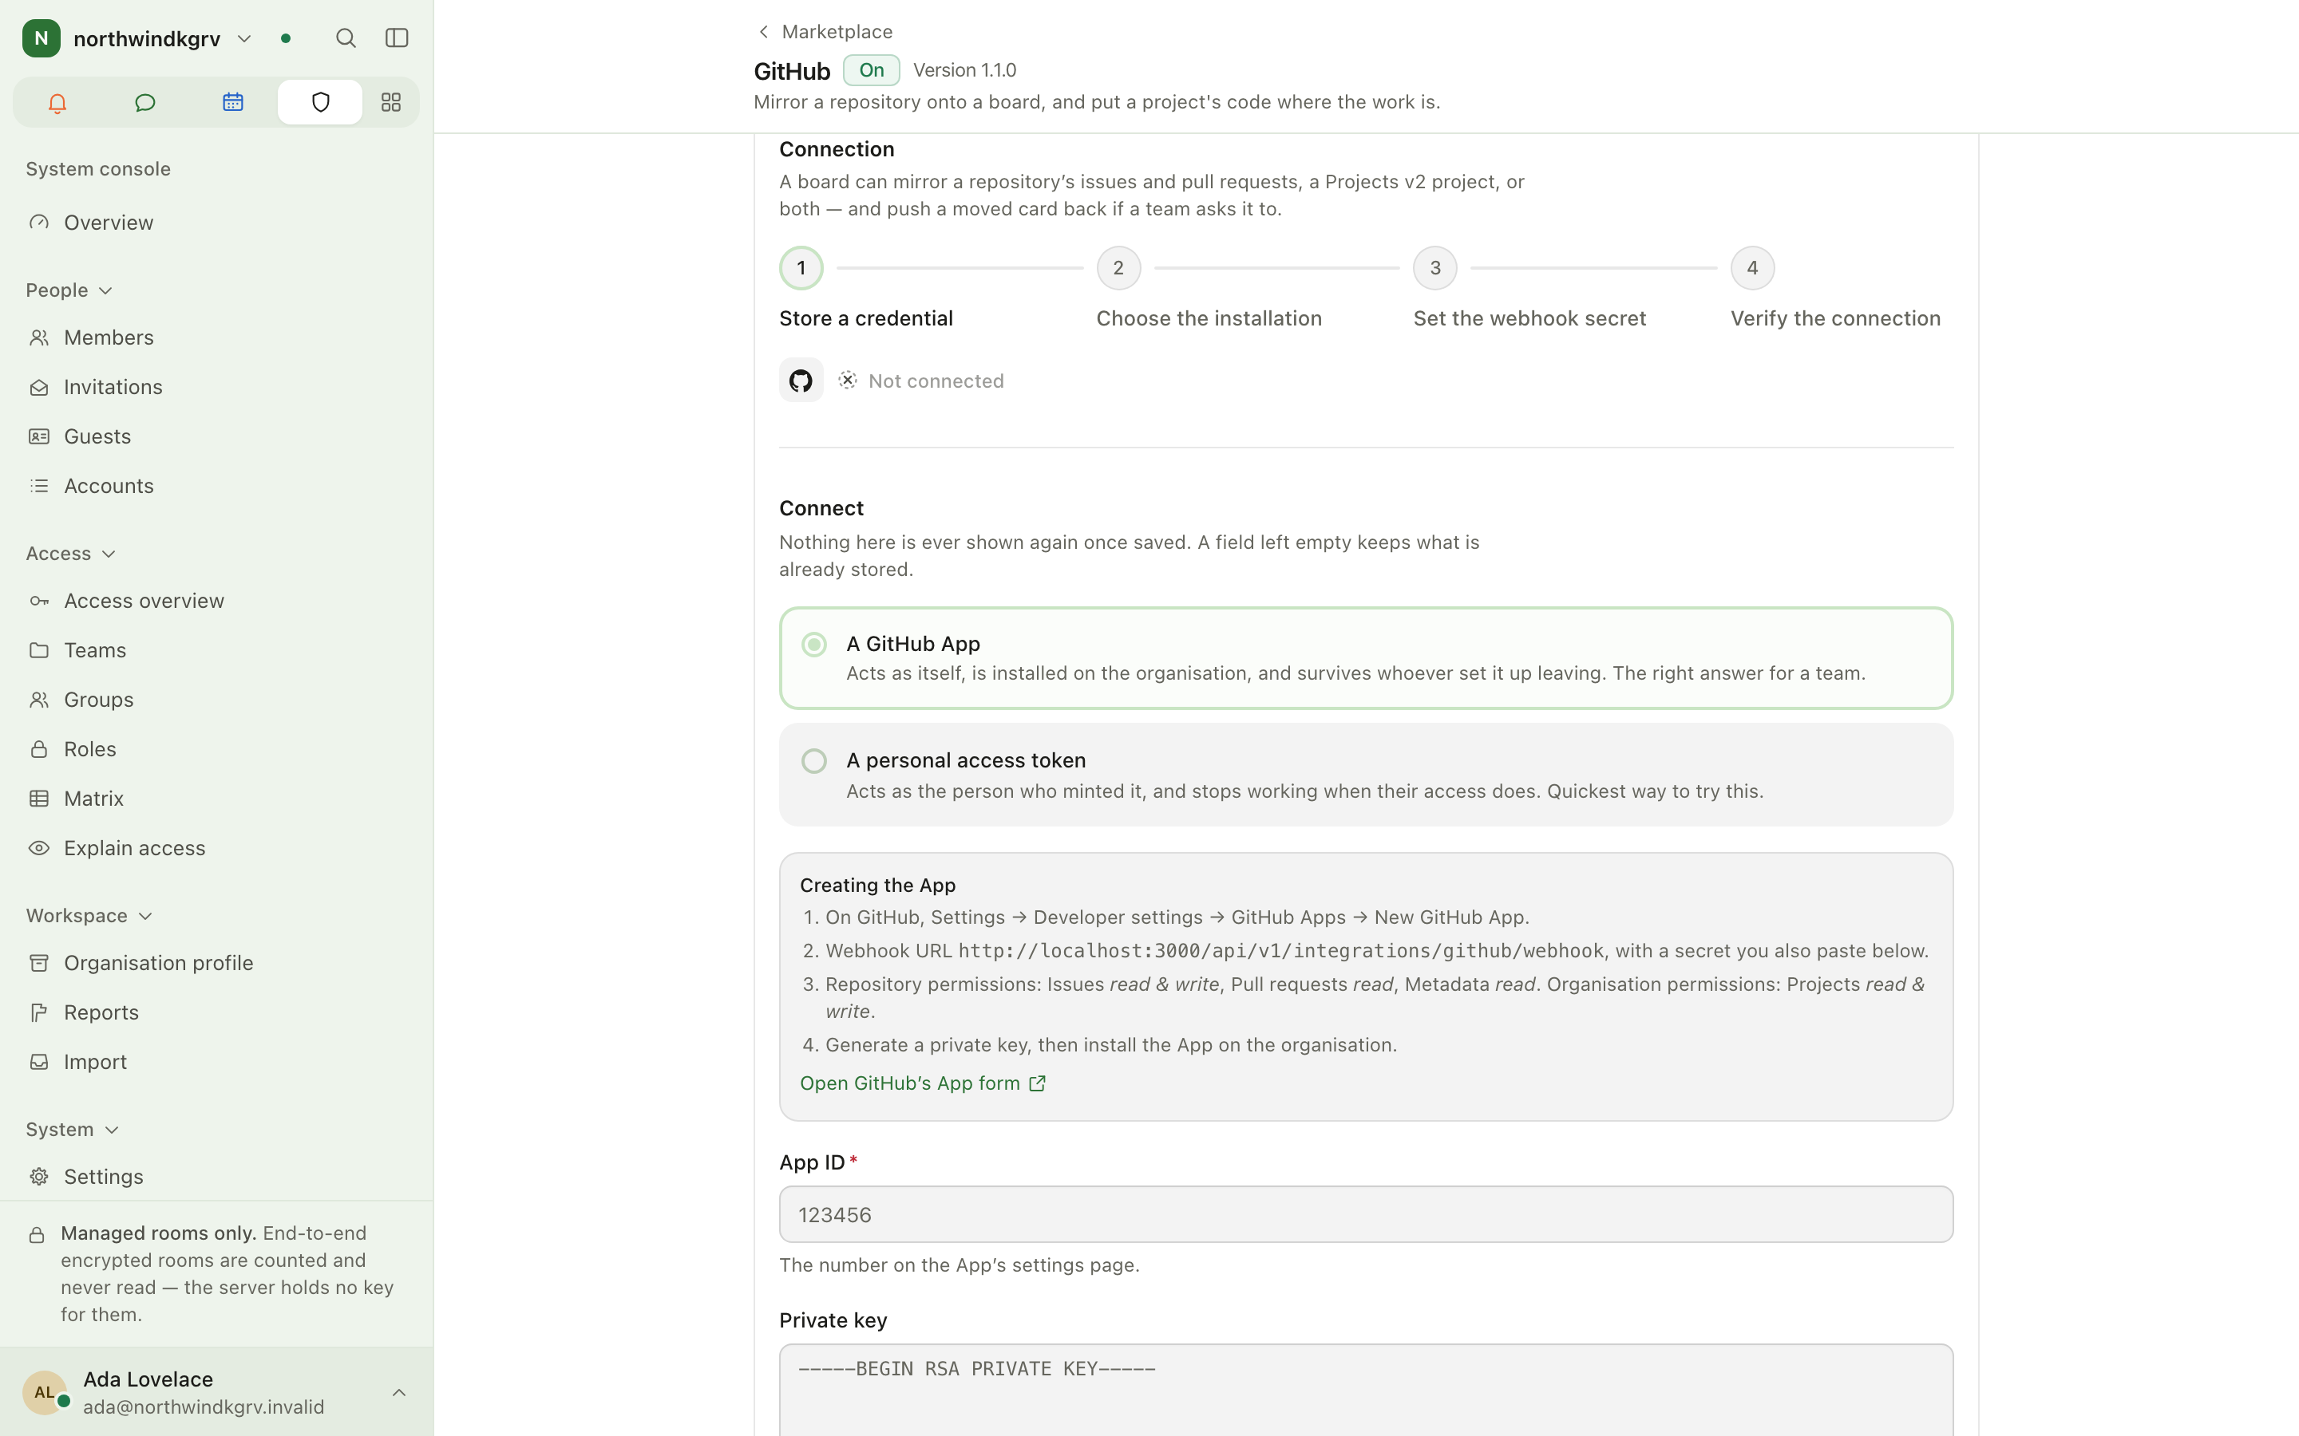Image resolution: width=2299 pixels, height=1436 pixels.
Task: Click the Teams folder icon
Action: (39, 649)
